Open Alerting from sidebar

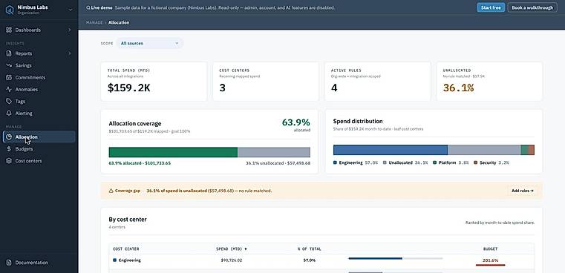(x=39, y=113)
